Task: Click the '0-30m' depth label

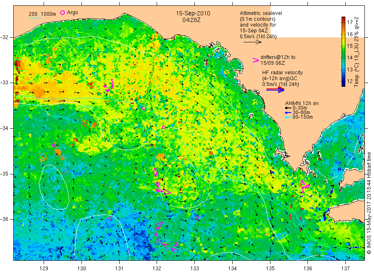Action: tap(300, 108)
